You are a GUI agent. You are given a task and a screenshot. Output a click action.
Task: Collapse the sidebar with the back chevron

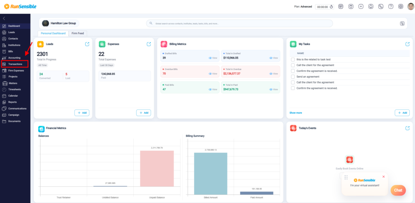(4, 19)
